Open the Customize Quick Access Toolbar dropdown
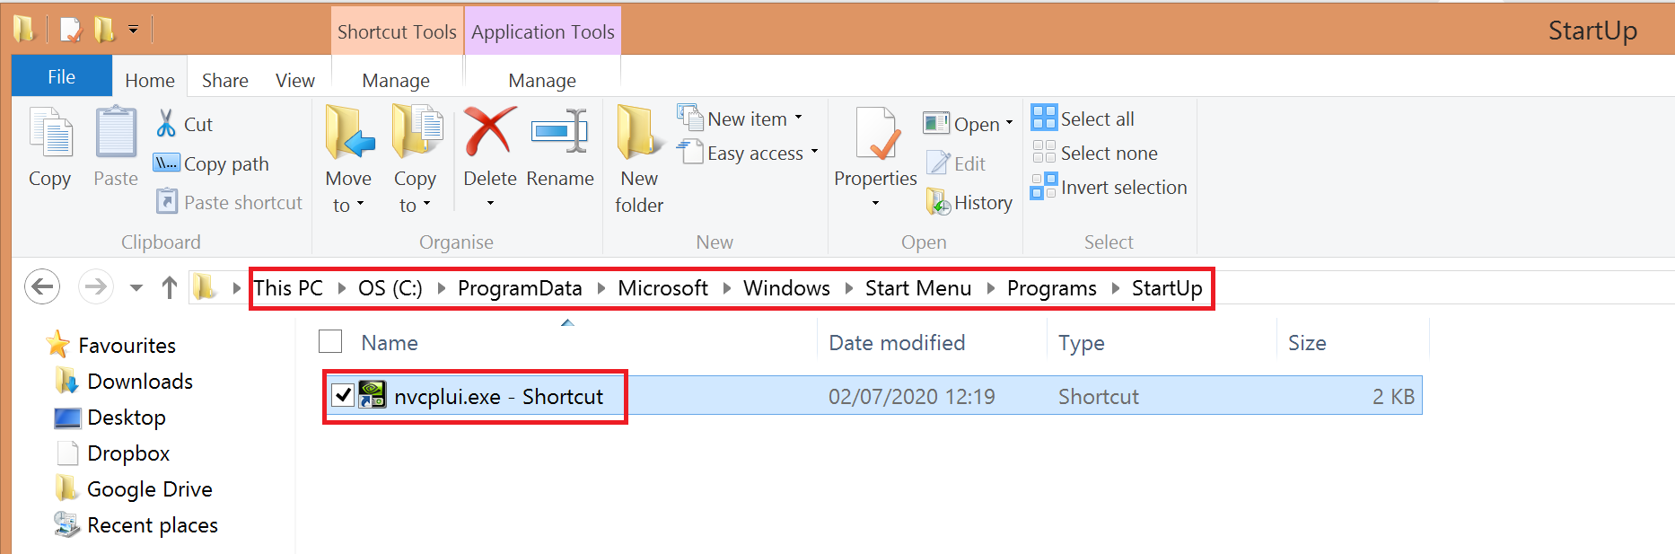The width and height of the screenshot is (1675, 554). [133, 31]
